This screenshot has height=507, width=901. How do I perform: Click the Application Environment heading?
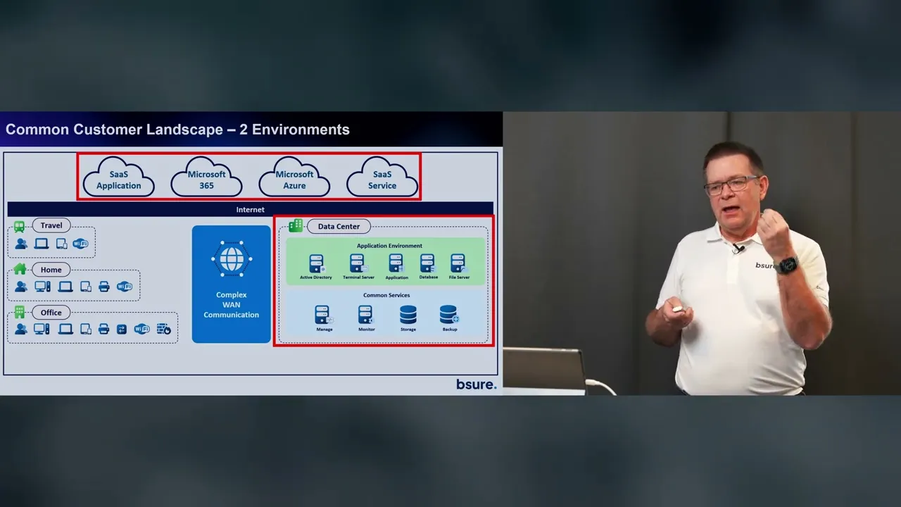pyautogui.click(x=389, y=246)
